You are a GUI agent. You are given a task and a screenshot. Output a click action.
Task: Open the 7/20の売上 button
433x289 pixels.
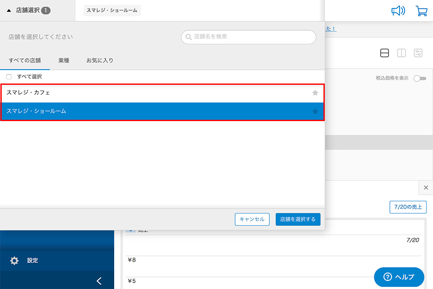point(408,207)
